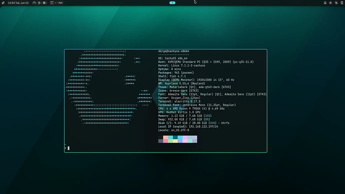
Task: Click the diamond-shaped tray icon
Action: [330, 3]
